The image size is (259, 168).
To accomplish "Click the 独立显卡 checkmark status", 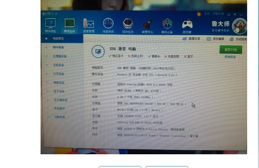I will 116,56.
